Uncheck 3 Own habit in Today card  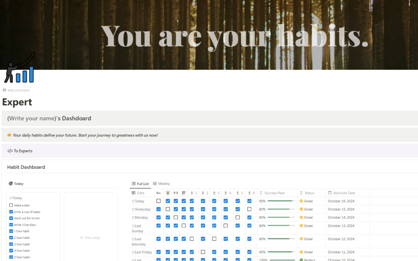point(11,244)
